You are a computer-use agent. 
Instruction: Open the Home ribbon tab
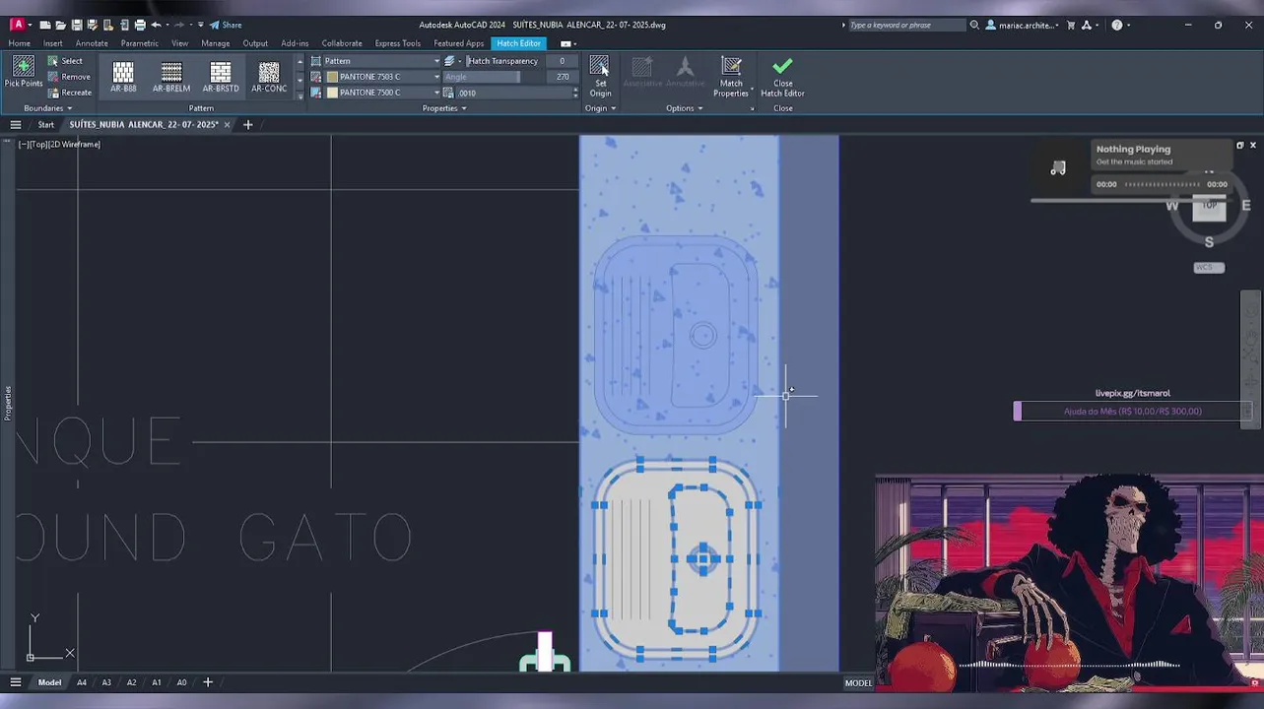click(19, 43)
